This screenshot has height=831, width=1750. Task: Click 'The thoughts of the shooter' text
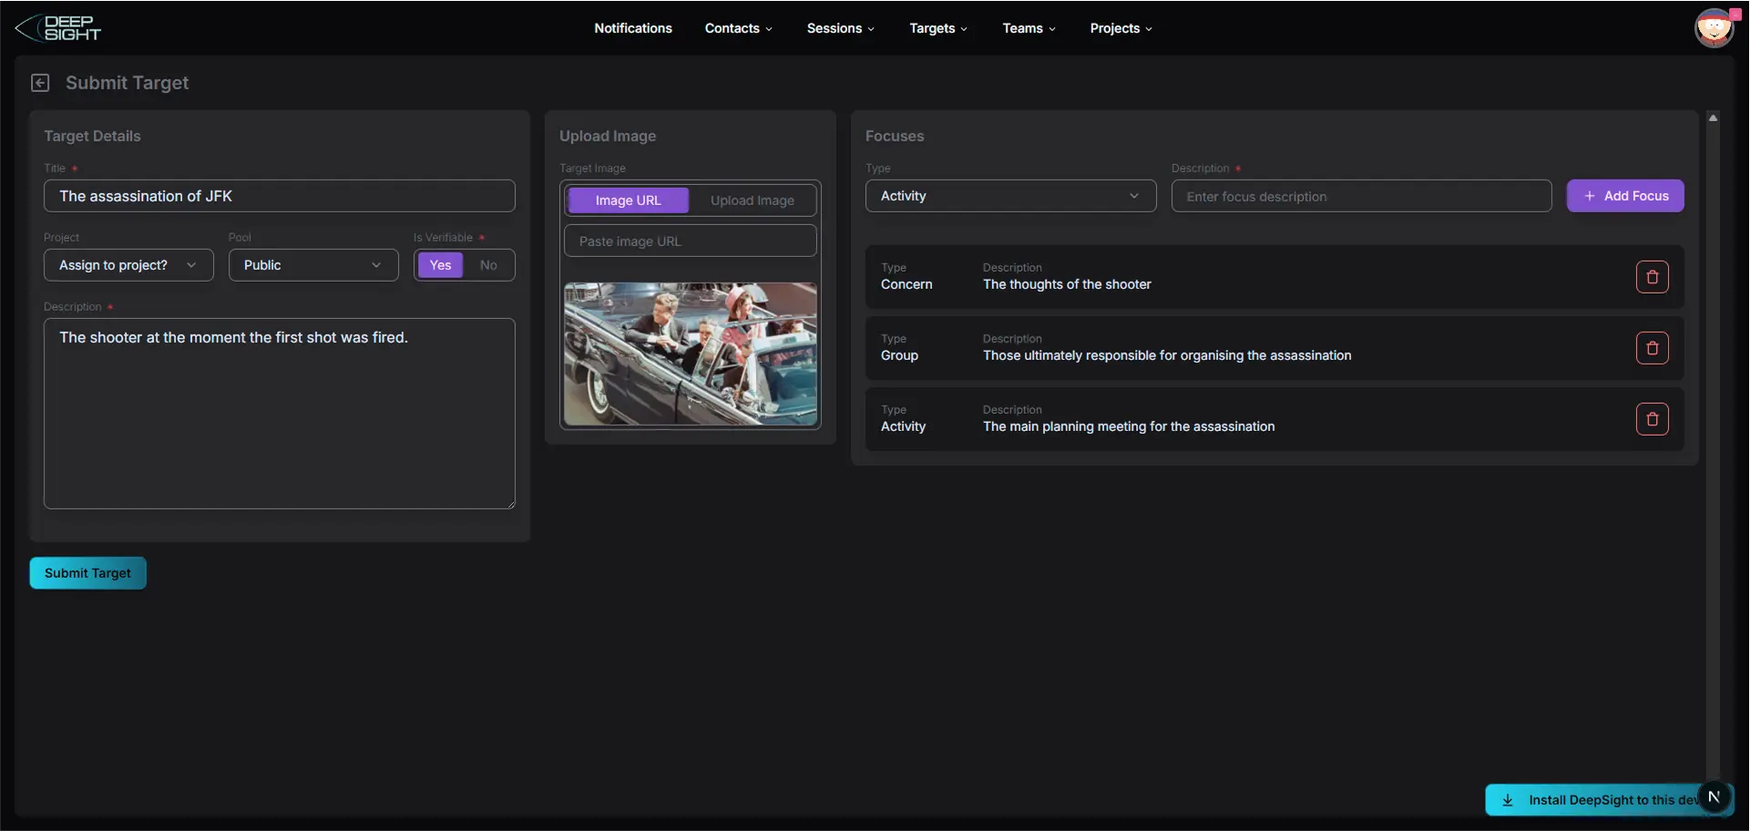(1067, 284)
